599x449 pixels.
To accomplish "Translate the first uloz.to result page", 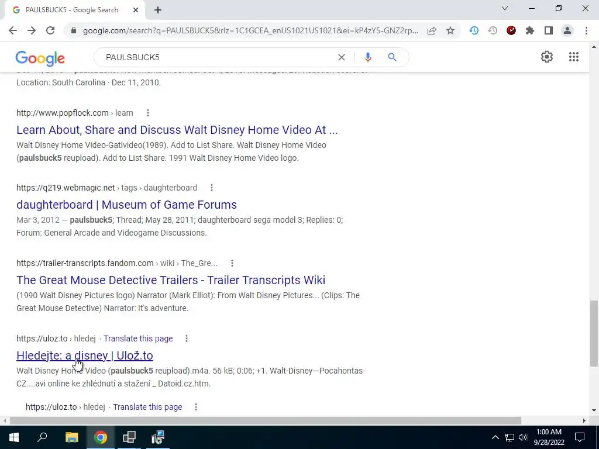I will coord(138,339).
